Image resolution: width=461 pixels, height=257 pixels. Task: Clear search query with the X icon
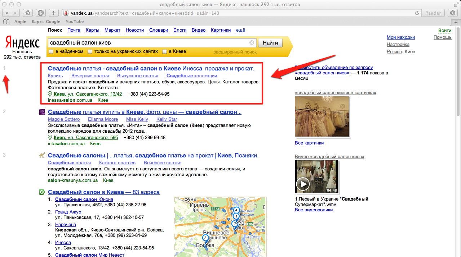(x=252, y=43)
